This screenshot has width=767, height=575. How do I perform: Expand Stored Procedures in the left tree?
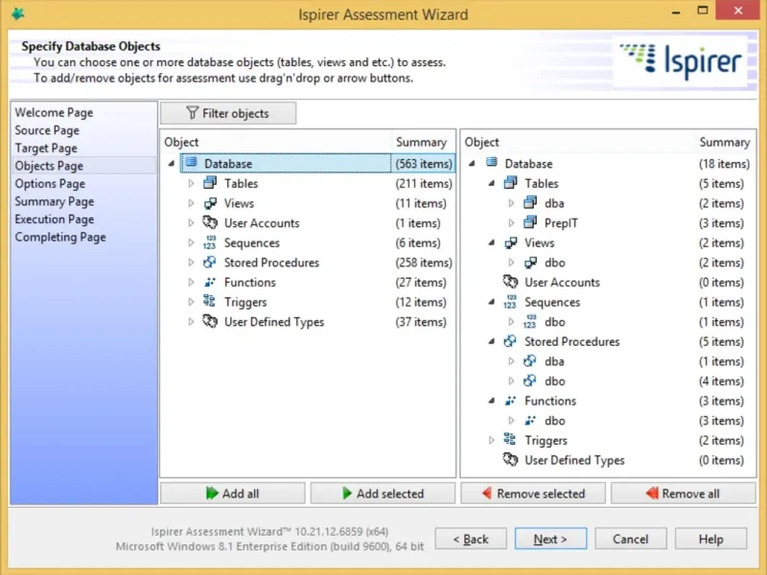191,263
